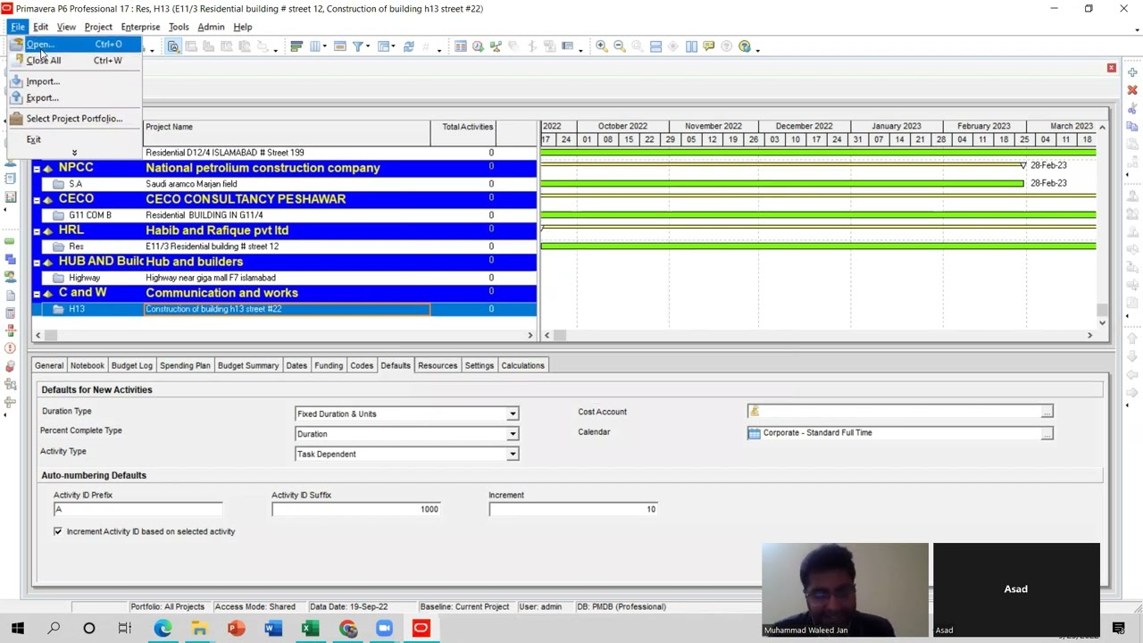Viewport: 1143px width, 643px height.
Task: Switch to the Resources tab
Action: (438, 365)
